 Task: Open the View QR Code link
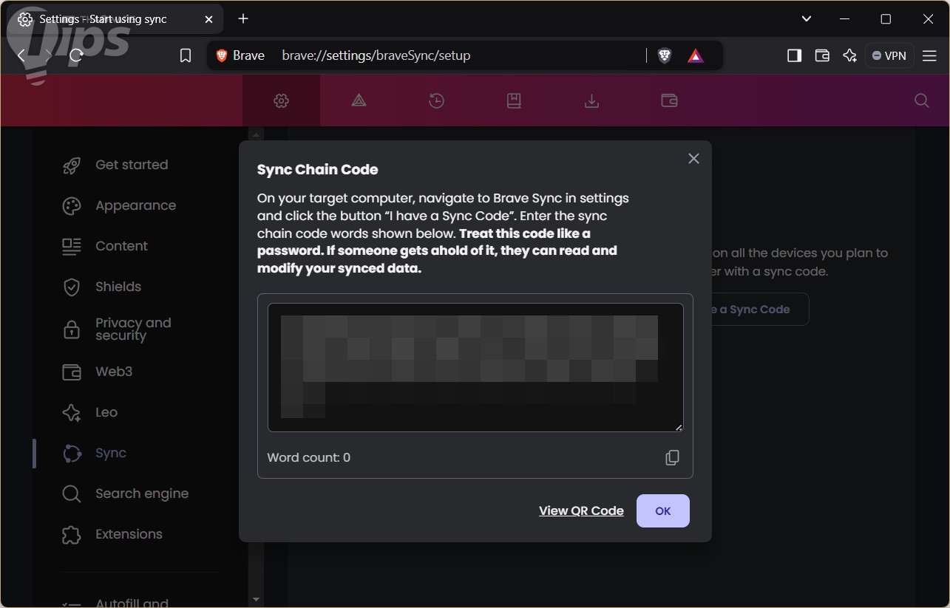(x=581, y=511)
